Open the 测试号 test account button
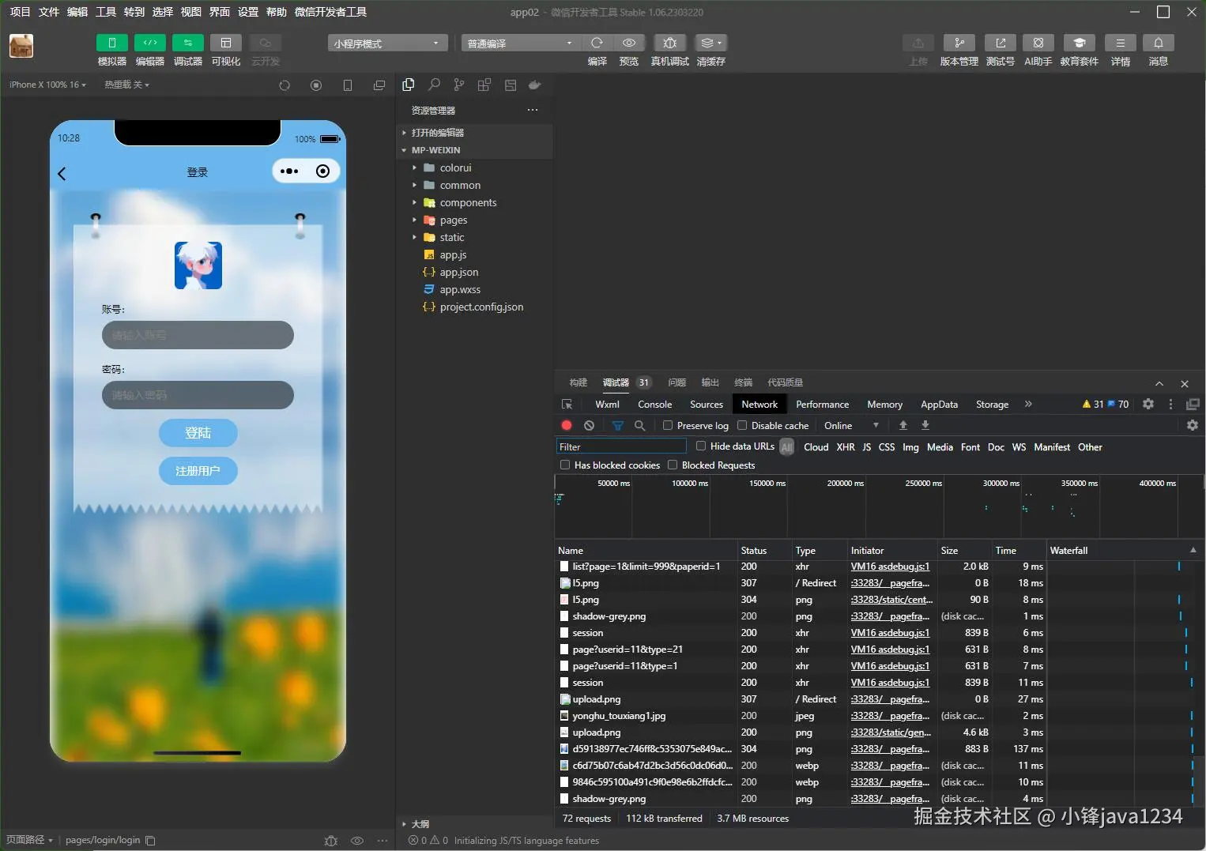Viewport: 1206px width, 851px height. click(x=1001, y=43)
